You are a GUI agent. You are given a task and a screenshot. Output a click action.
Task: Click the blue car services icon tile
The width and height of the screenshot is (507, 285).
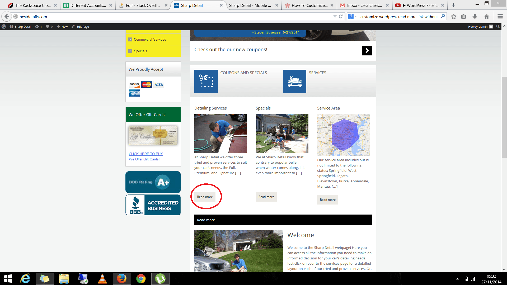tap(294, 81)
